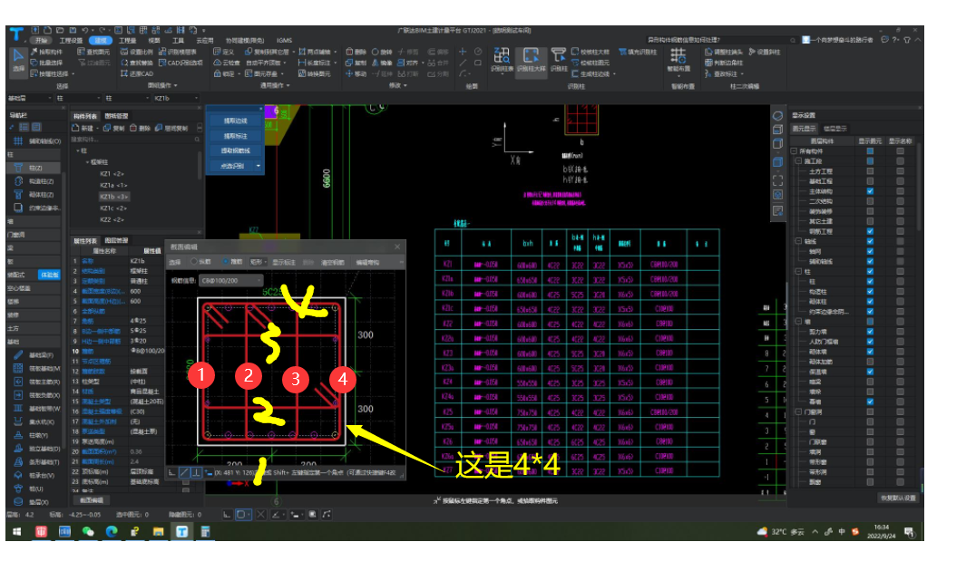Toggle 显示图元 checkbox for 土方工程
Image resolution: width=966 pixels, height=571 pixels.
[x=870, y=171]
